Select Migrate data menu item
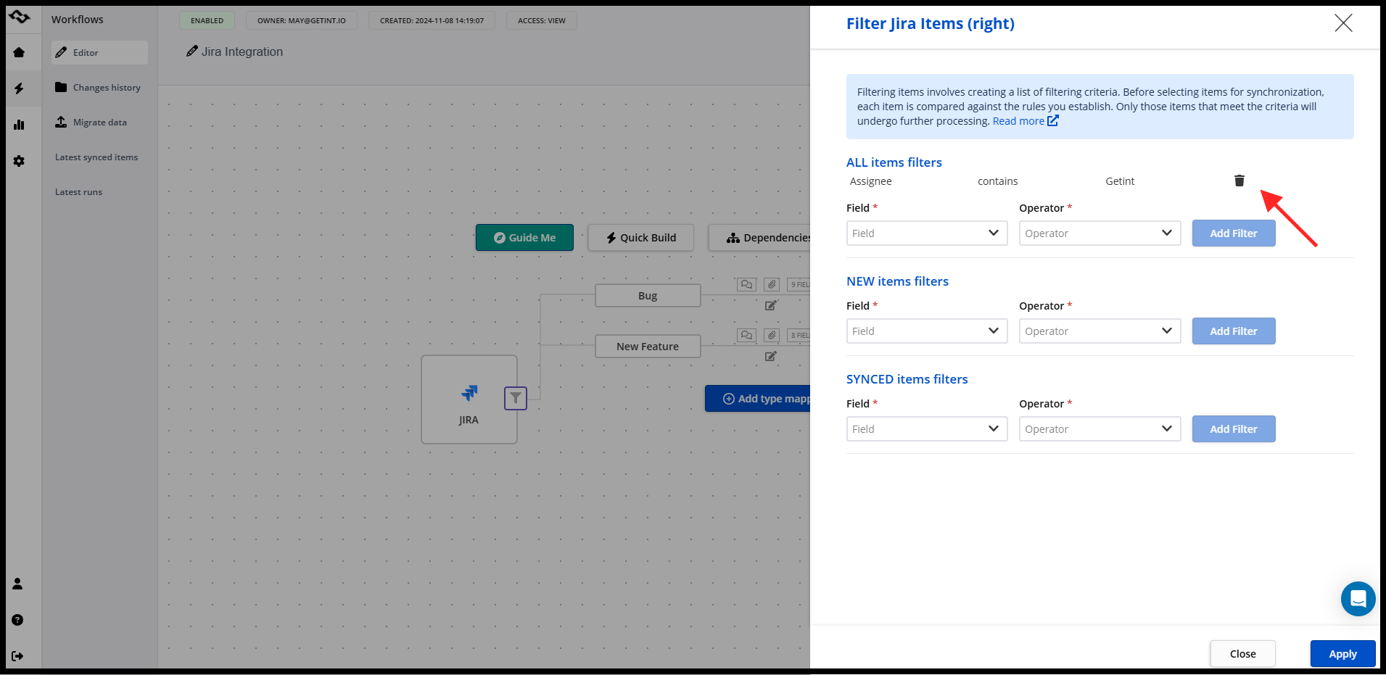The width and height of the screenshot is (1386, 675). click(99, 123)
